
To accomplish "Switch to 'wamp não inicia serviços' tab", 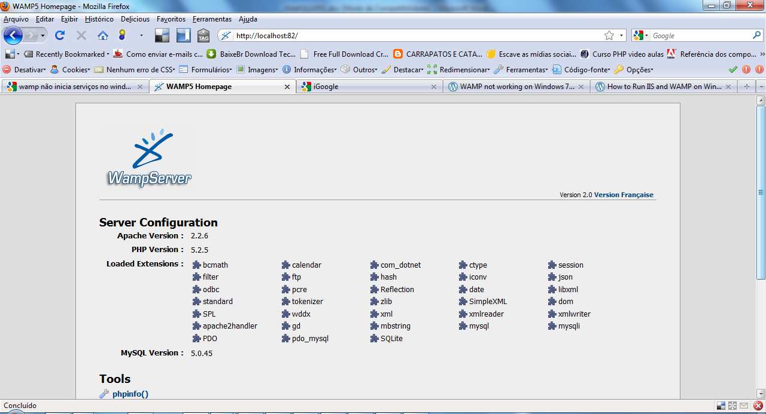I will [x=75, y=87].
